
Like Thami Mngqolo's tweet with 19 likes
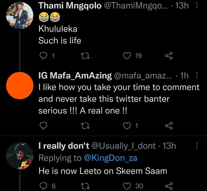127,56
